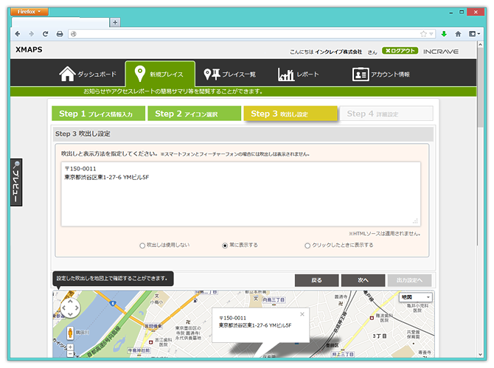Open the 地図 map type dropdown
494x368 pixels.
click(x=416, y=297)
